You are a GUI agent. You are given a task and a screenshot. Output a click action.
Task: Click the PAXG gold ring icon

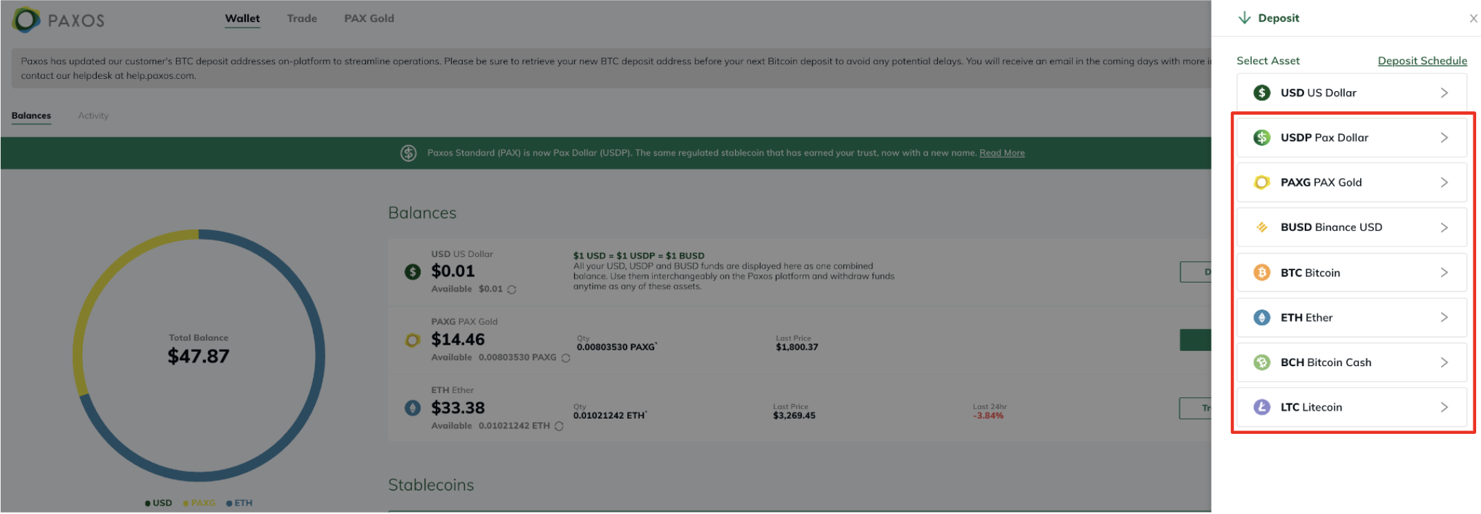[x=1261, y=182]
